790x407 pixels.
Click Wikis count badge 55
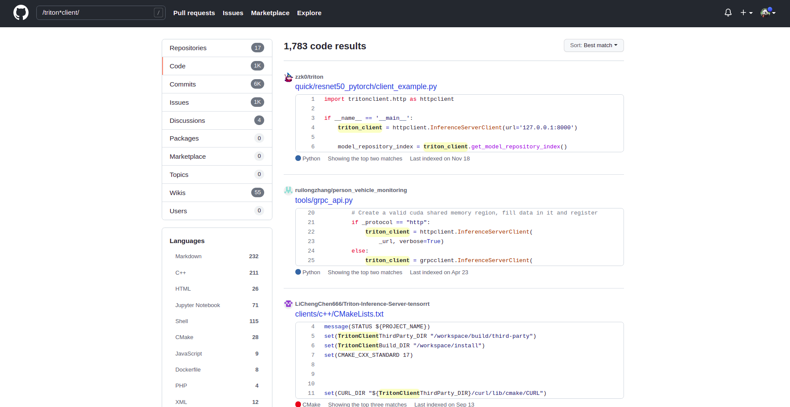pyautogui.click(x=258, y=192)
